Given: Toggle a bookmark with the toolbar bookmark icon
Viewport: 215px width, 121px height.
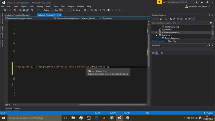Looking at the screenshot, I should 109,10.
